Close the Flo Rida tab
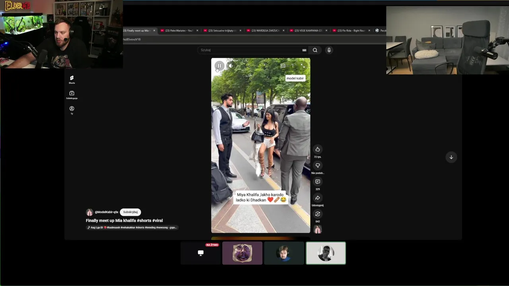The height and width of the screenshot is (286, 509). [x=369, y=31]
